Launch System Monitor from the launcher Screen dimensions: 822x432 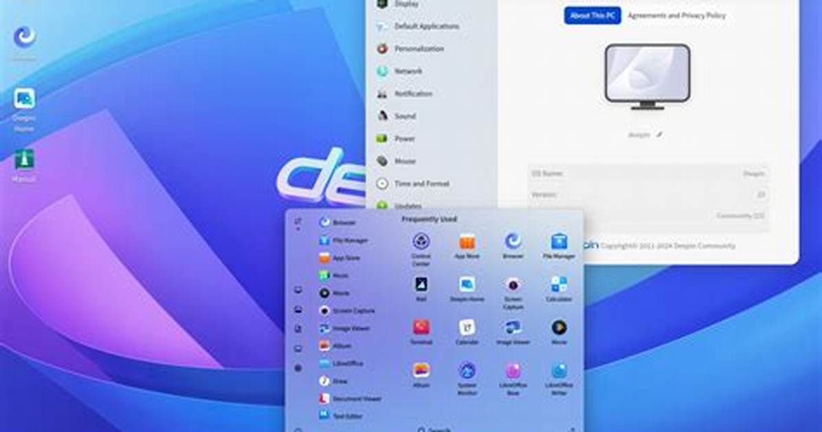(x=467, y=372)
